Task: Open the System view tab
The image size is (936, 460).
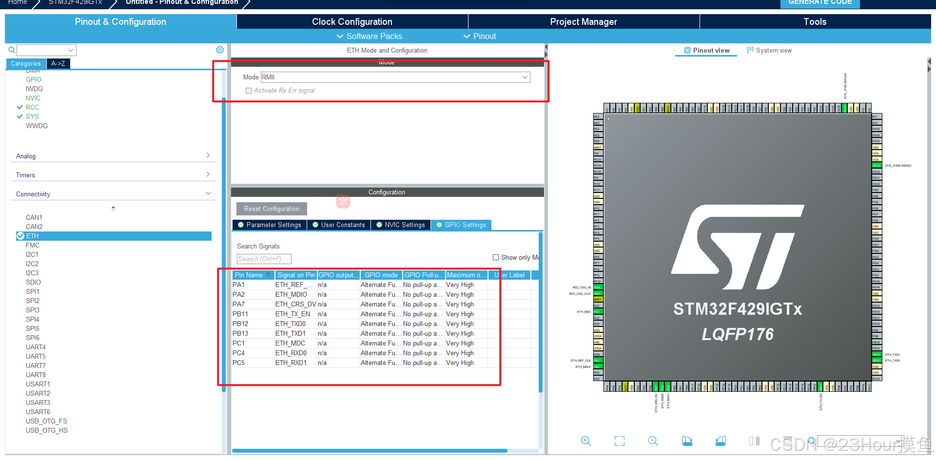Action: coord(769,50)
